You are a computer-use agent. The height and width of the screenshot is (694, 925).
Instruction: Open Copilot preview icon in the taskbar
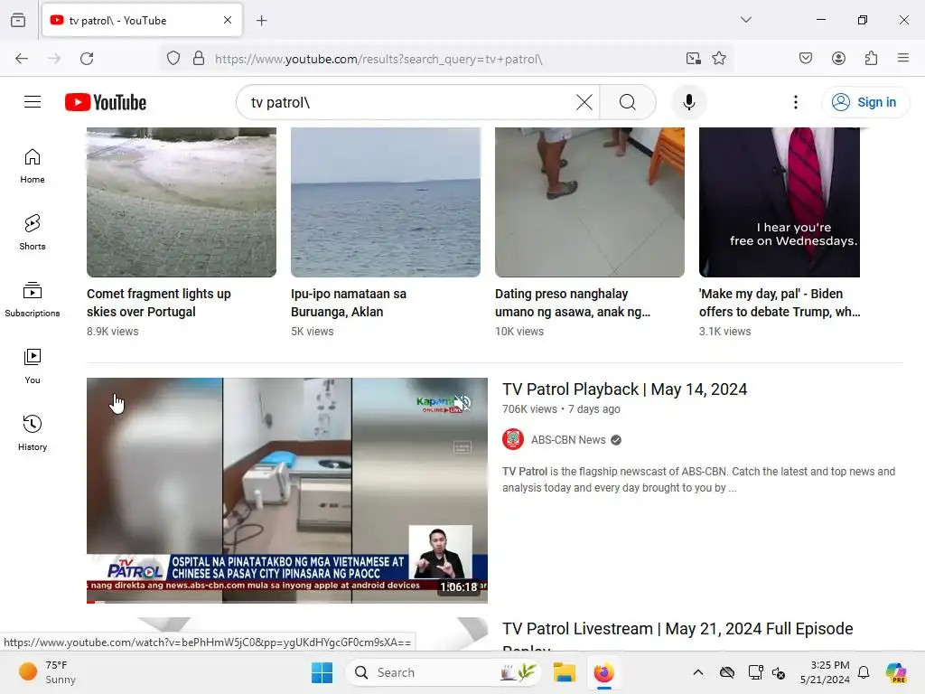pyautogui.click(x=895, y=672)
